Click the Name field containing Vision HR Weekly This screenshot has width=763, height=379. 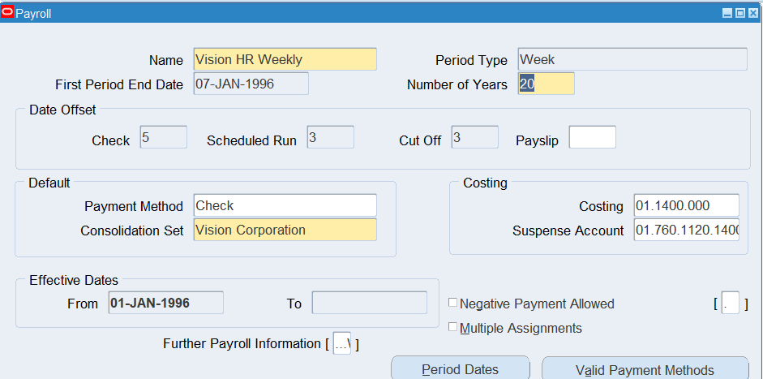click(285, 59)
